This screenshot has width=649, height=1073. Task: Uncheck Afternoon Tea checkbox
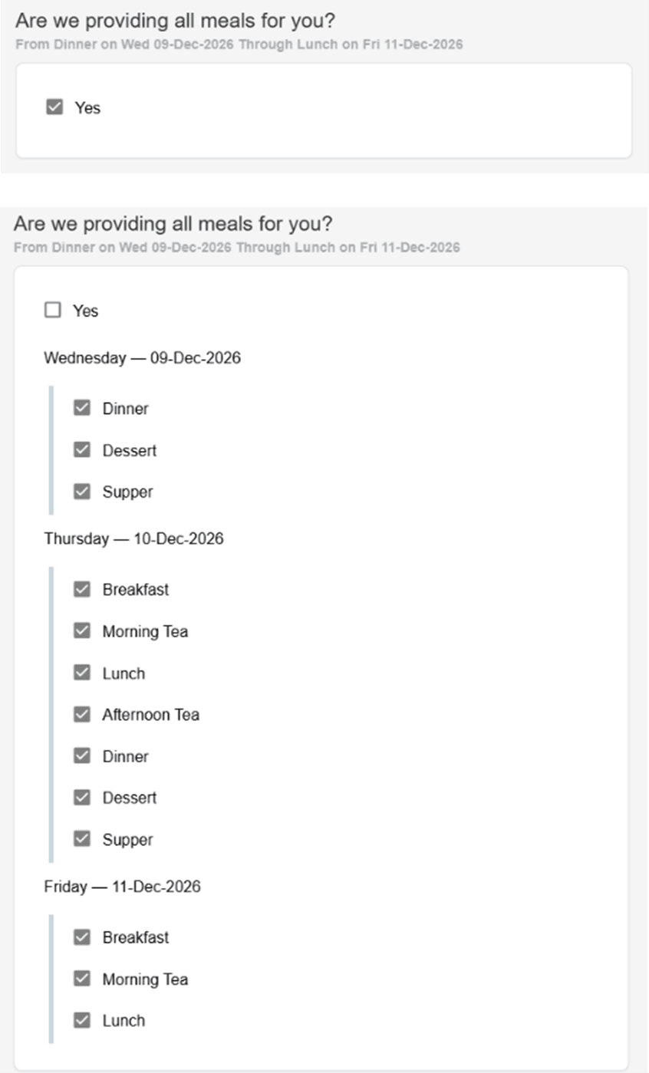pos(82,715)
